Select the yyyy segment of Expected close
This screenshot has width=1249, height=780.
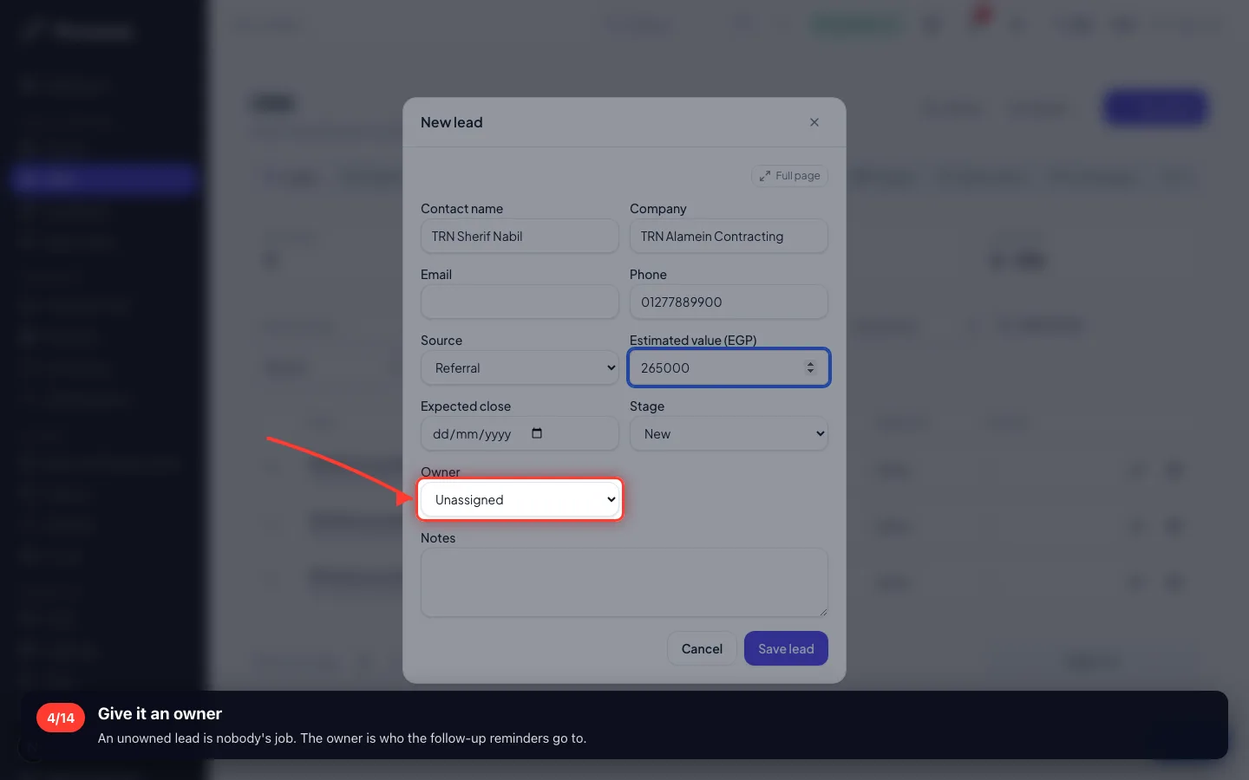497,434
